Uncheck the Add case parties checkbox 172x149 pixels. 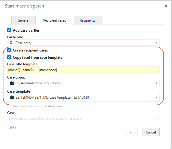pos(9,30)
